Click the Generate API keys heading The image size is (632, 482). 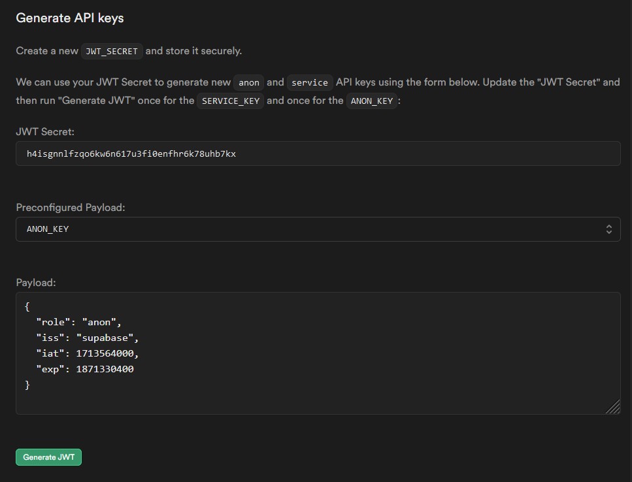(70, 18)
